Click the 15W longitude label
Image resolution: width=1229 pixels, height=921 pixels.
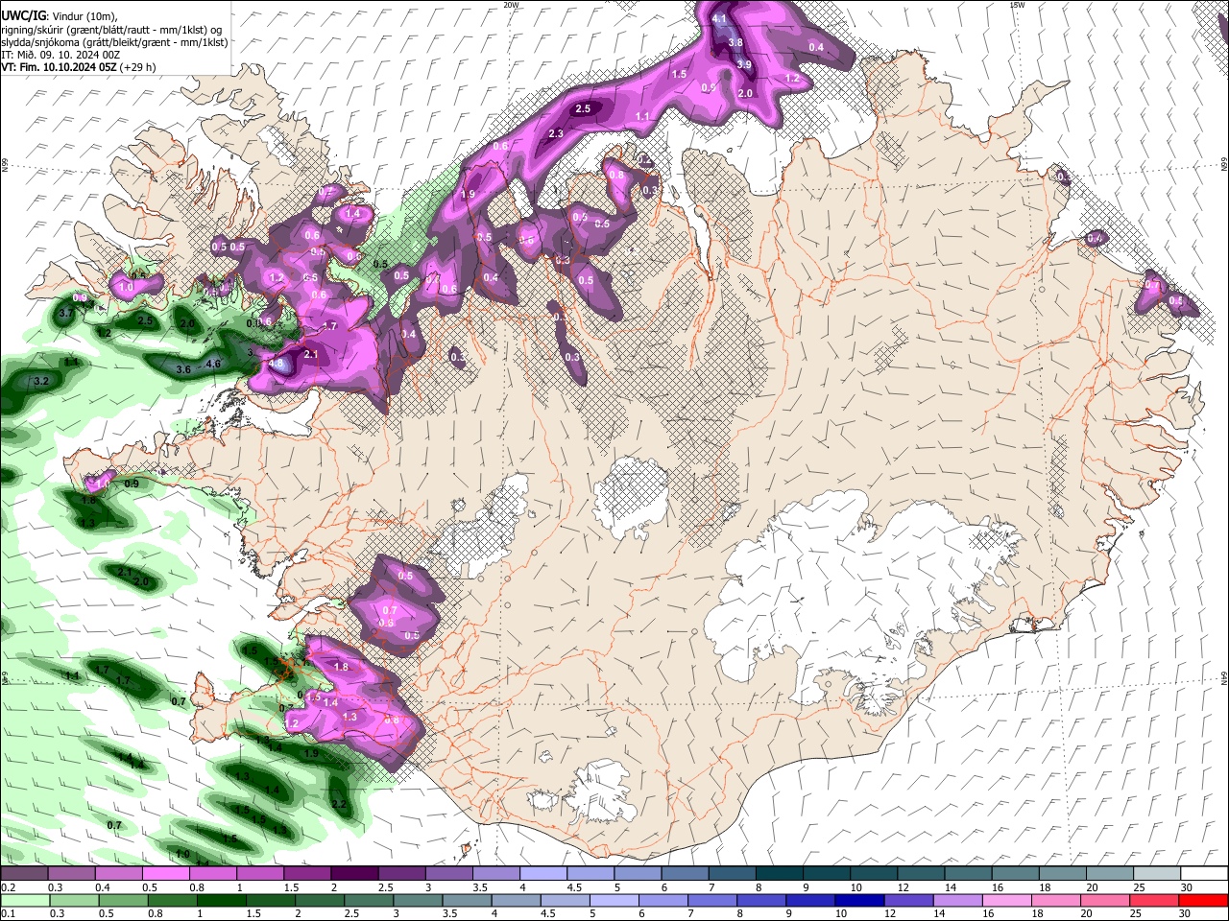[x=1017, y=5]
